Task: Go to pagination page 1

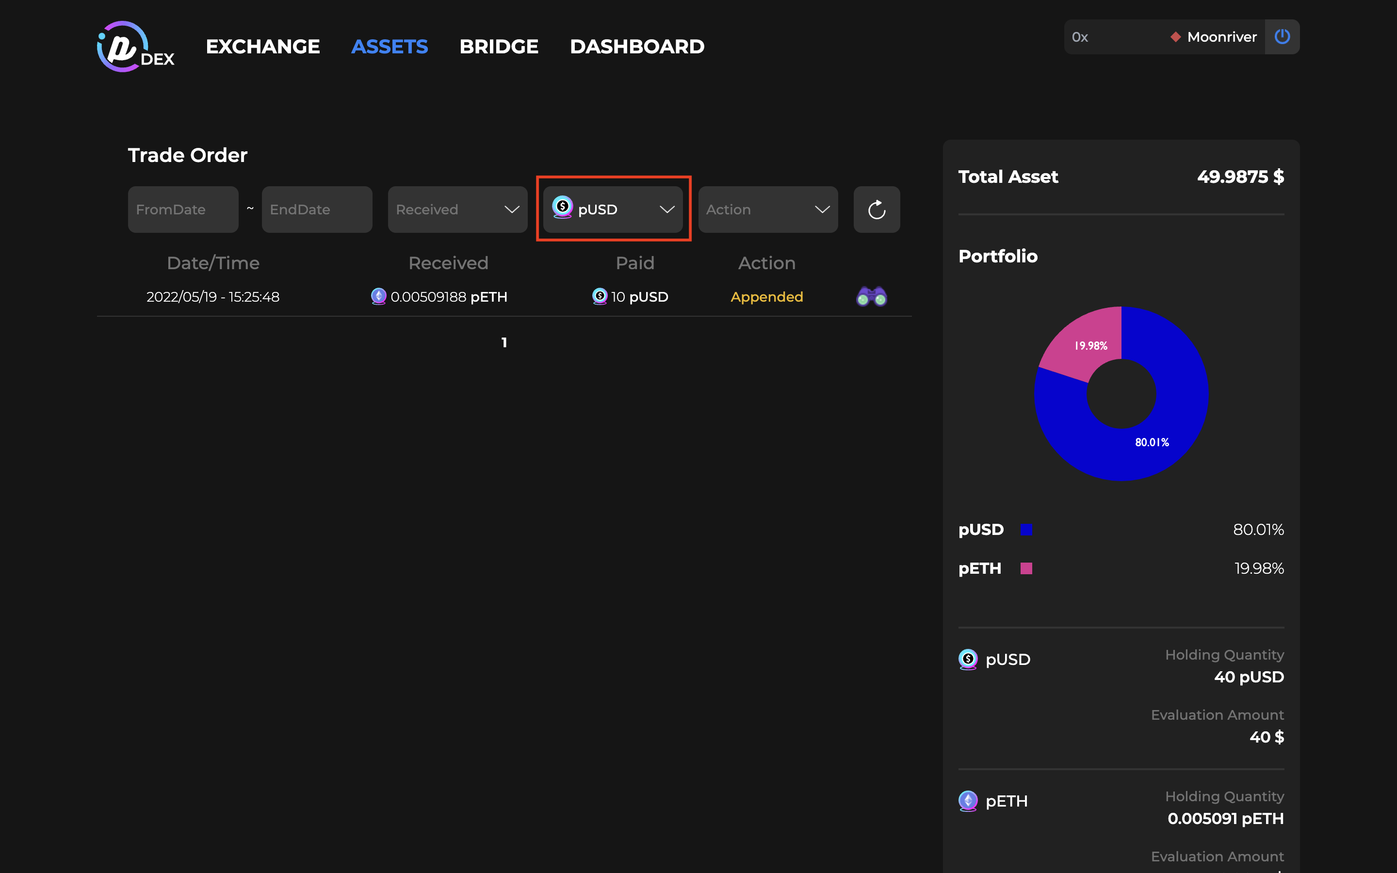Action: pos(504,342)
